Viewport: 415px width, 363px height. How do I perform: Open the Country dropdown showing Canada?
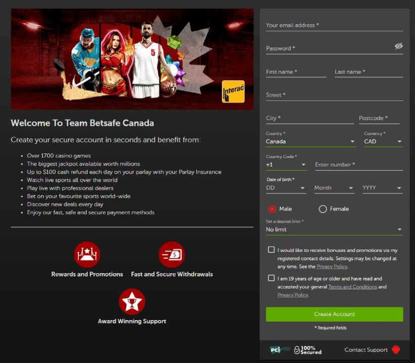click(311, 141)
